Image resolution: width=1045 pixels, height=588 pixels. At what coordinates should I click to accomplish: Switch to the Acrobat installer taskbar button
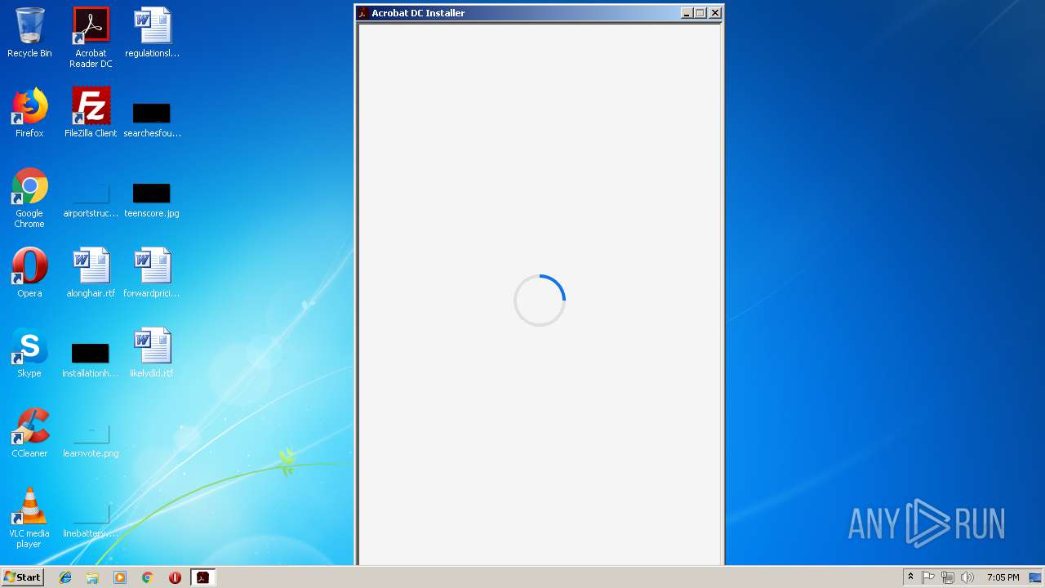202,577
